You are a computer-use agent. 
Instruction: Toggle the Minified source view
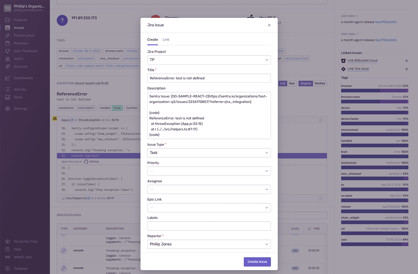coord(320,83)
